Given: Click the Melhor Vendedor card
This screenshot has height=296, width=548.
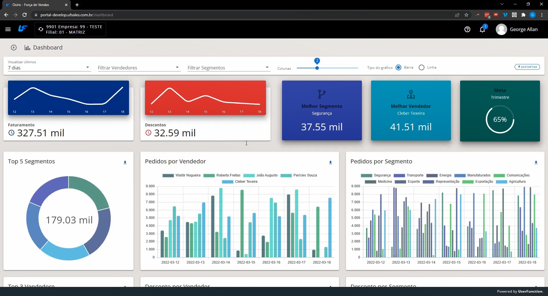Looking at the screenshot, I should click(411, 110).
